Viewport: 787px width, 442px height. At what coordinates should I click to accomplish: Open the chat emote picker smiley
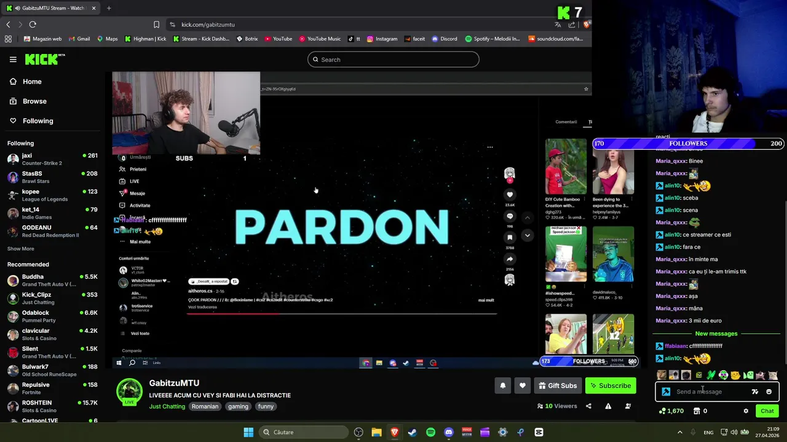769,392
